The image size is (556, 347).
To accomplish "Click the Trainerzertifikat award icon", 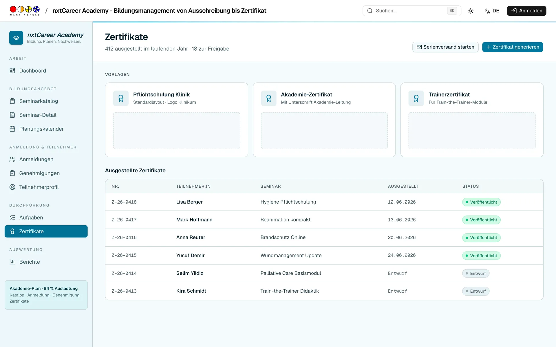I will pyautogui.click(x=416, y=98).
